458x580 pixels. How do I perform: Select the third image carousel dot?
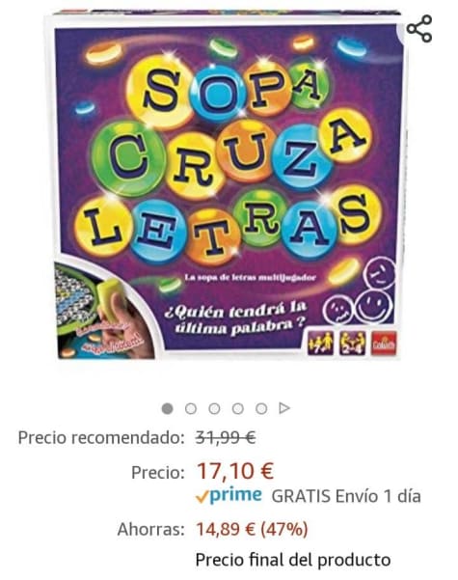214,409
